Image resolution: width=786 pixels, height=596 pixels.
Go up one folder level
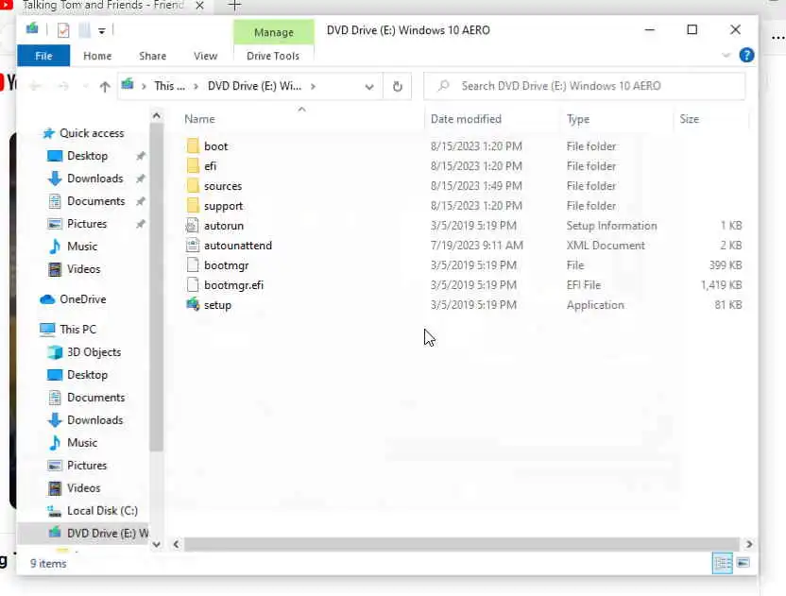[104, 86]
